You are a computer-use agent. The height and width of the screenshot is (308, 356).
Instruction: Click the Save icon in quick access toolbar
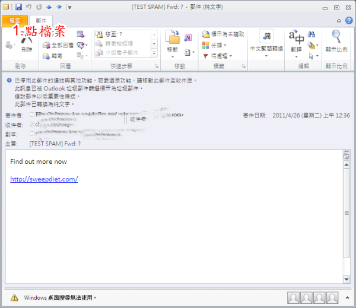click(x=18, y=7)
